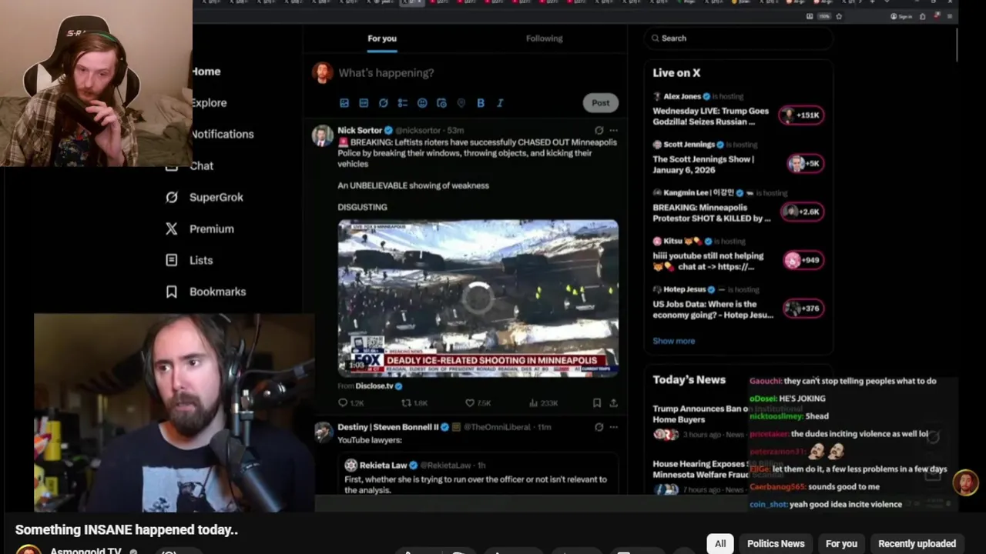The height and width of the screenshot is (554, 986).
Task: Open Home in X sidebar
Action: coord(206,72)
